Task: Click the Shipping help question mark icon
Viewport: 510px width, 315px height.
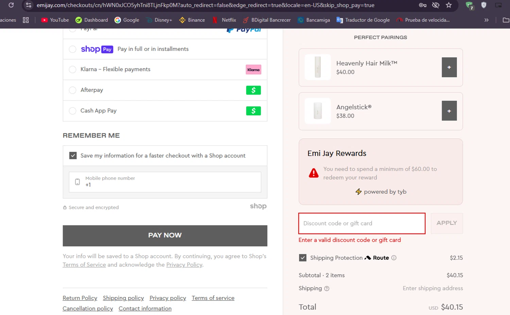Action: pyautogui.click(x=327, y=289)
